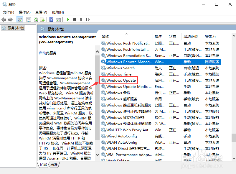Pause the service with the pause icon
This screenshot has width=236, height=174.
(81, 19)
